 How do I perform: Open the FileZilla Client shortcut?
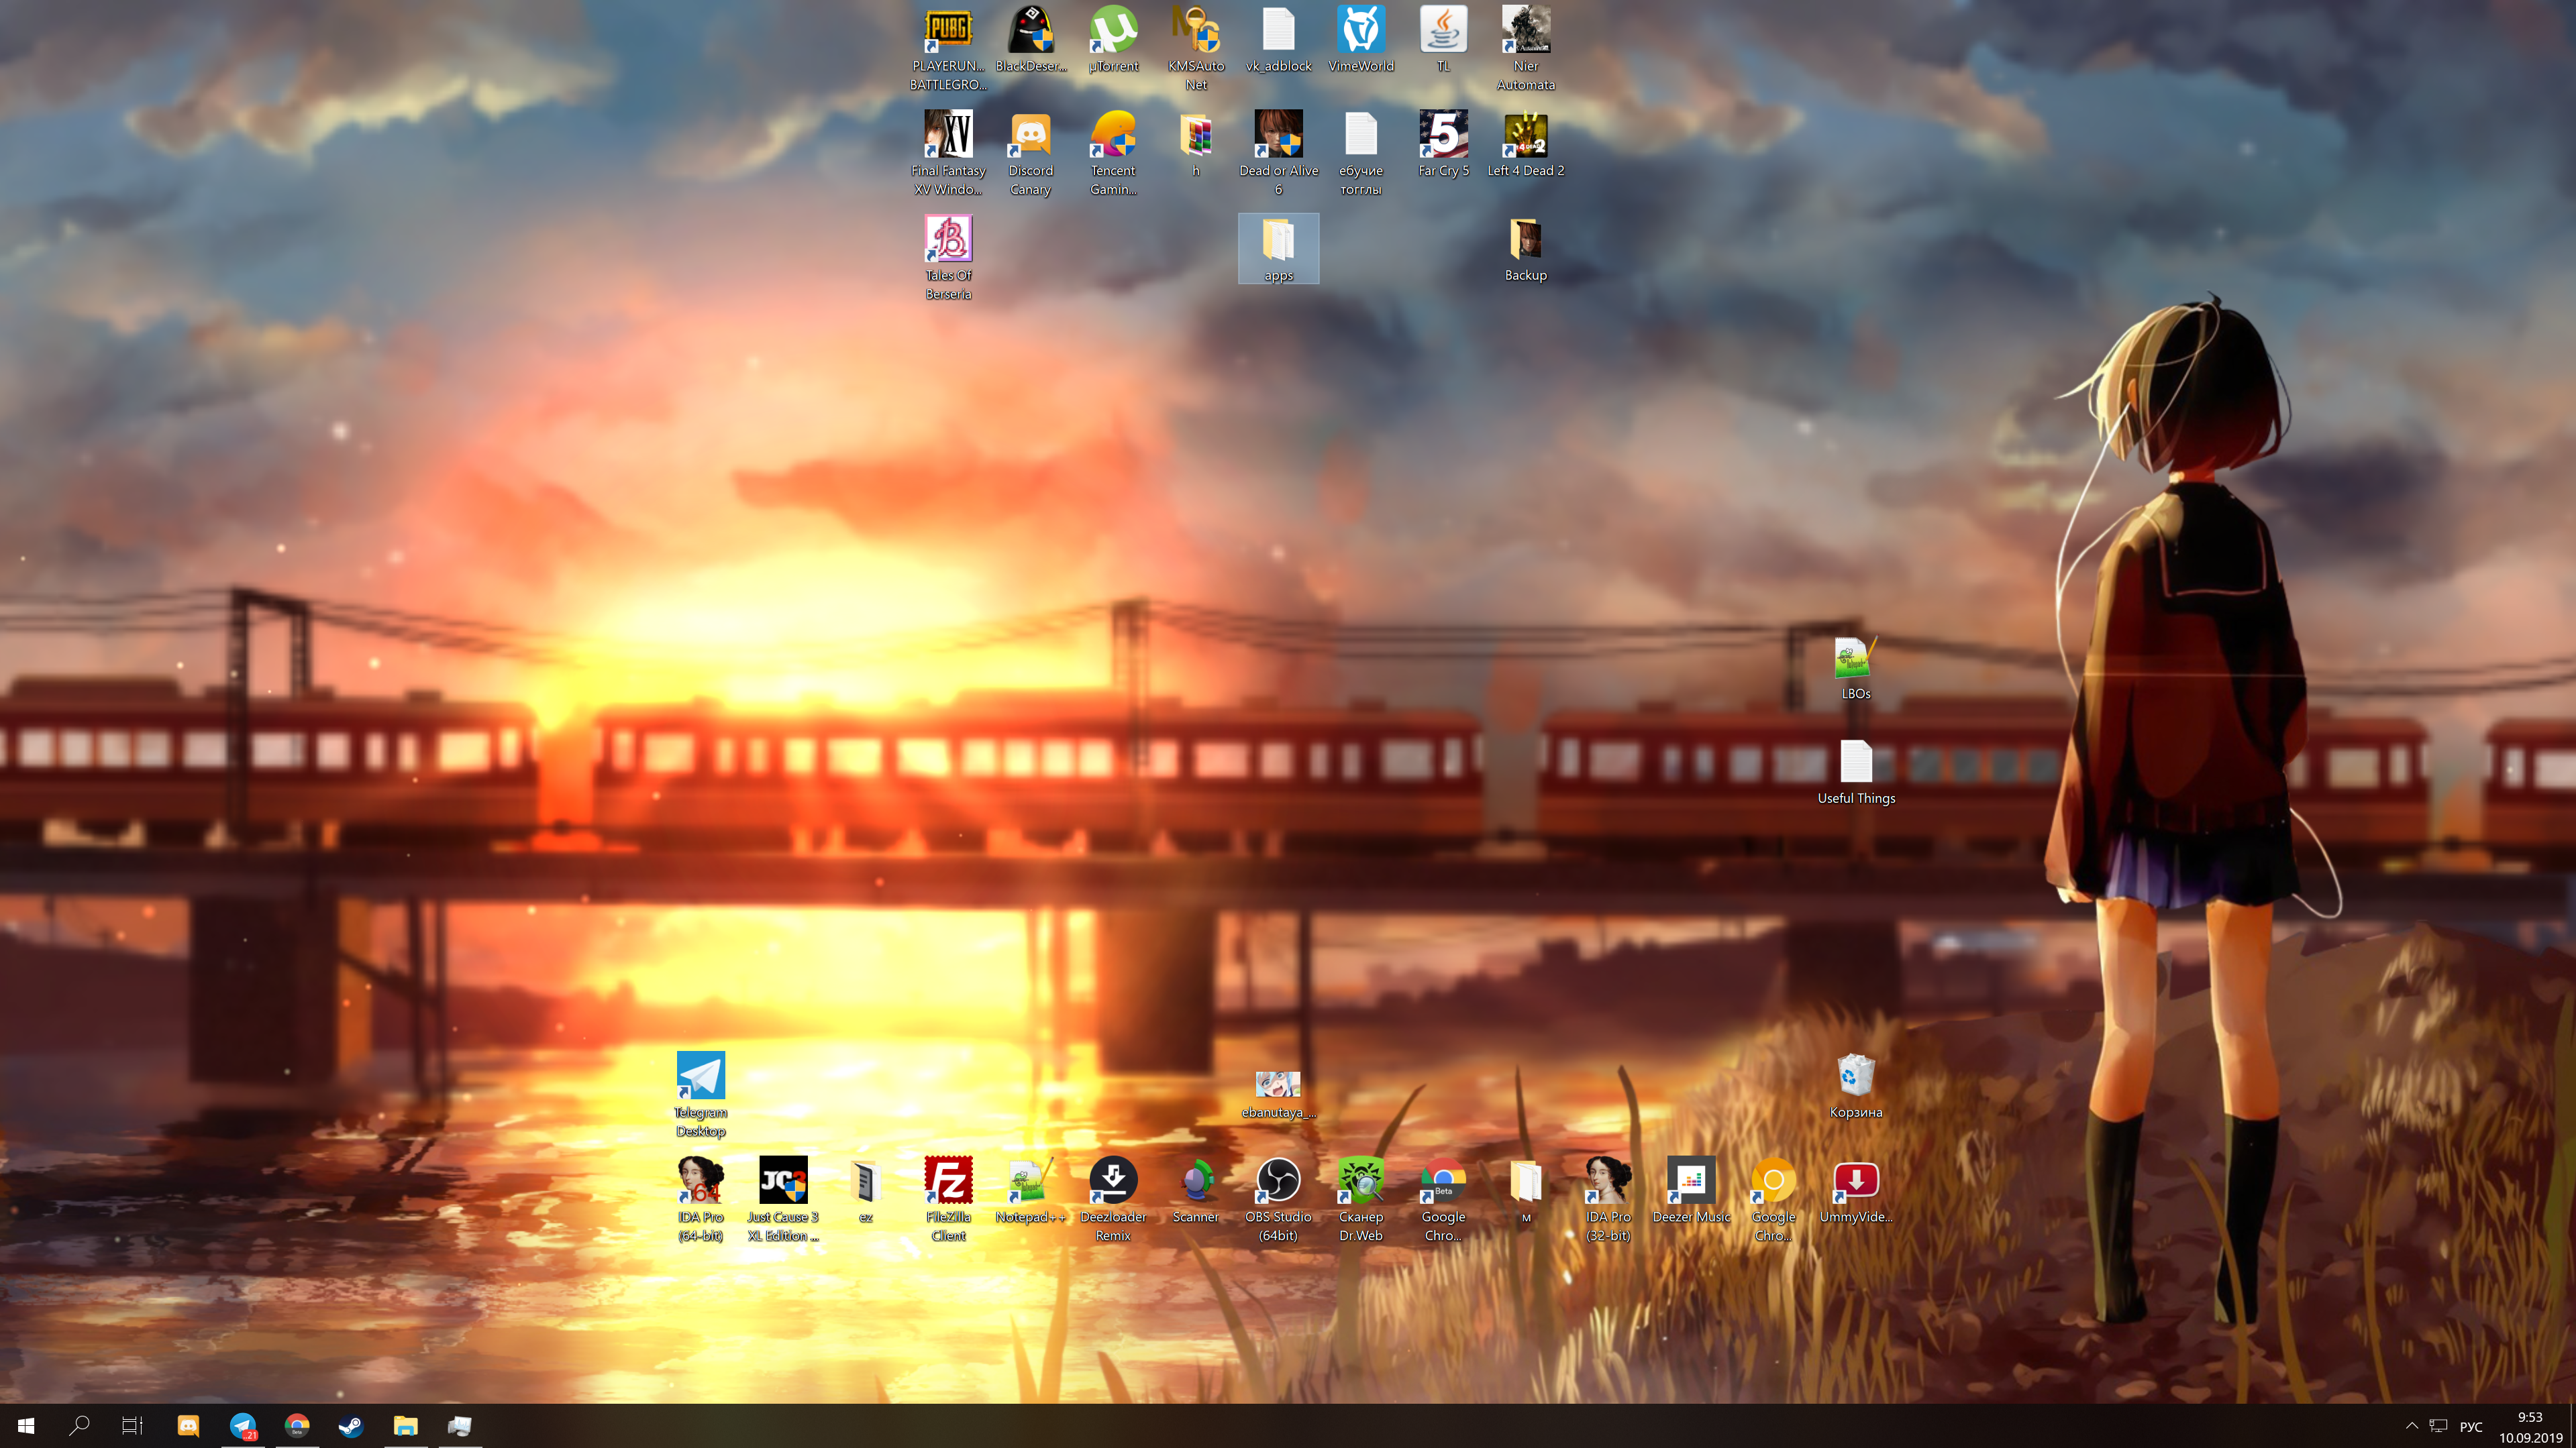point(948,1199)
